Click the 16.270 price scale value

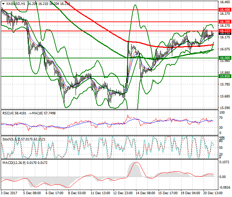pos(225,26)
